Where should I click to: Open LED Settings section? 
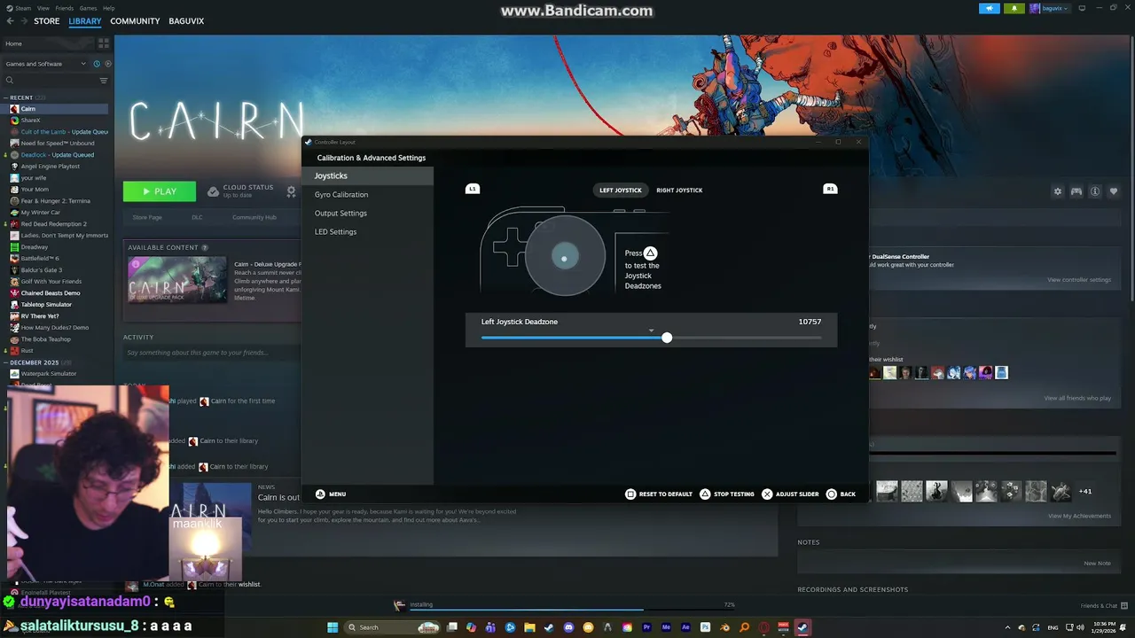pos(367,231)
